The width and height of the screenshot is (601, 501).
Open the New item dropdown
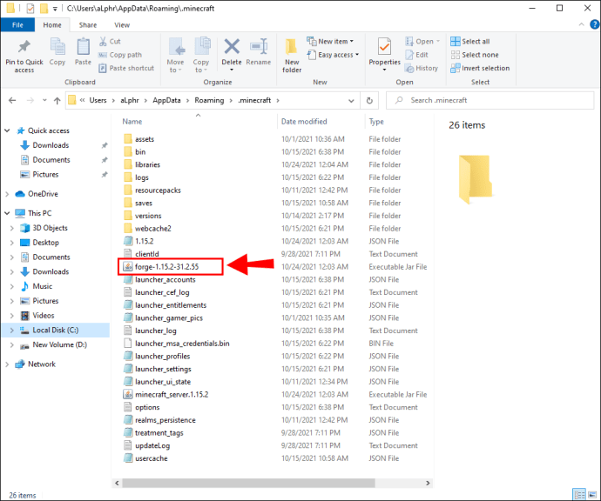point(330,42)
